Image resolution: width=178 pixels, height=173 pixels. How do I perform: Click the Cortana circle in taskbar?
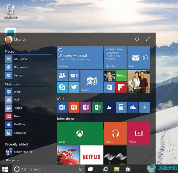pos(17,169)
